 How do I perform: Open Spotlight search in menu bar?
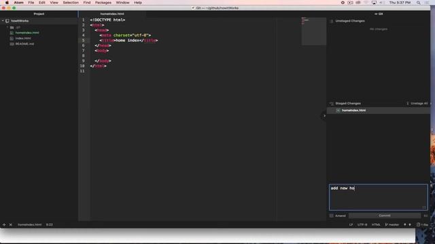pos(419,3)
